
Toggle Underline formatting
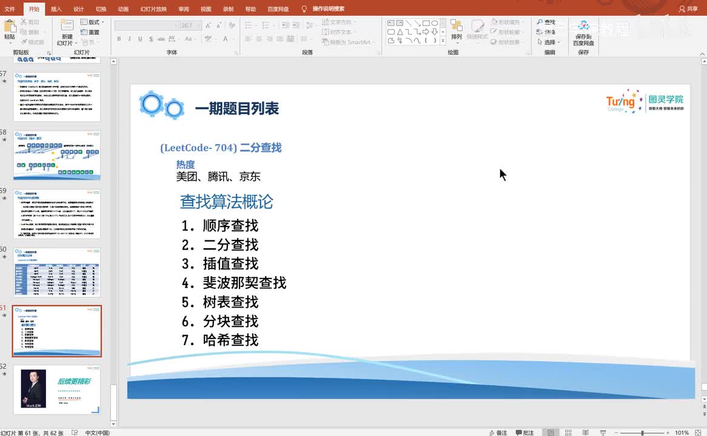[x=140, y=39]
